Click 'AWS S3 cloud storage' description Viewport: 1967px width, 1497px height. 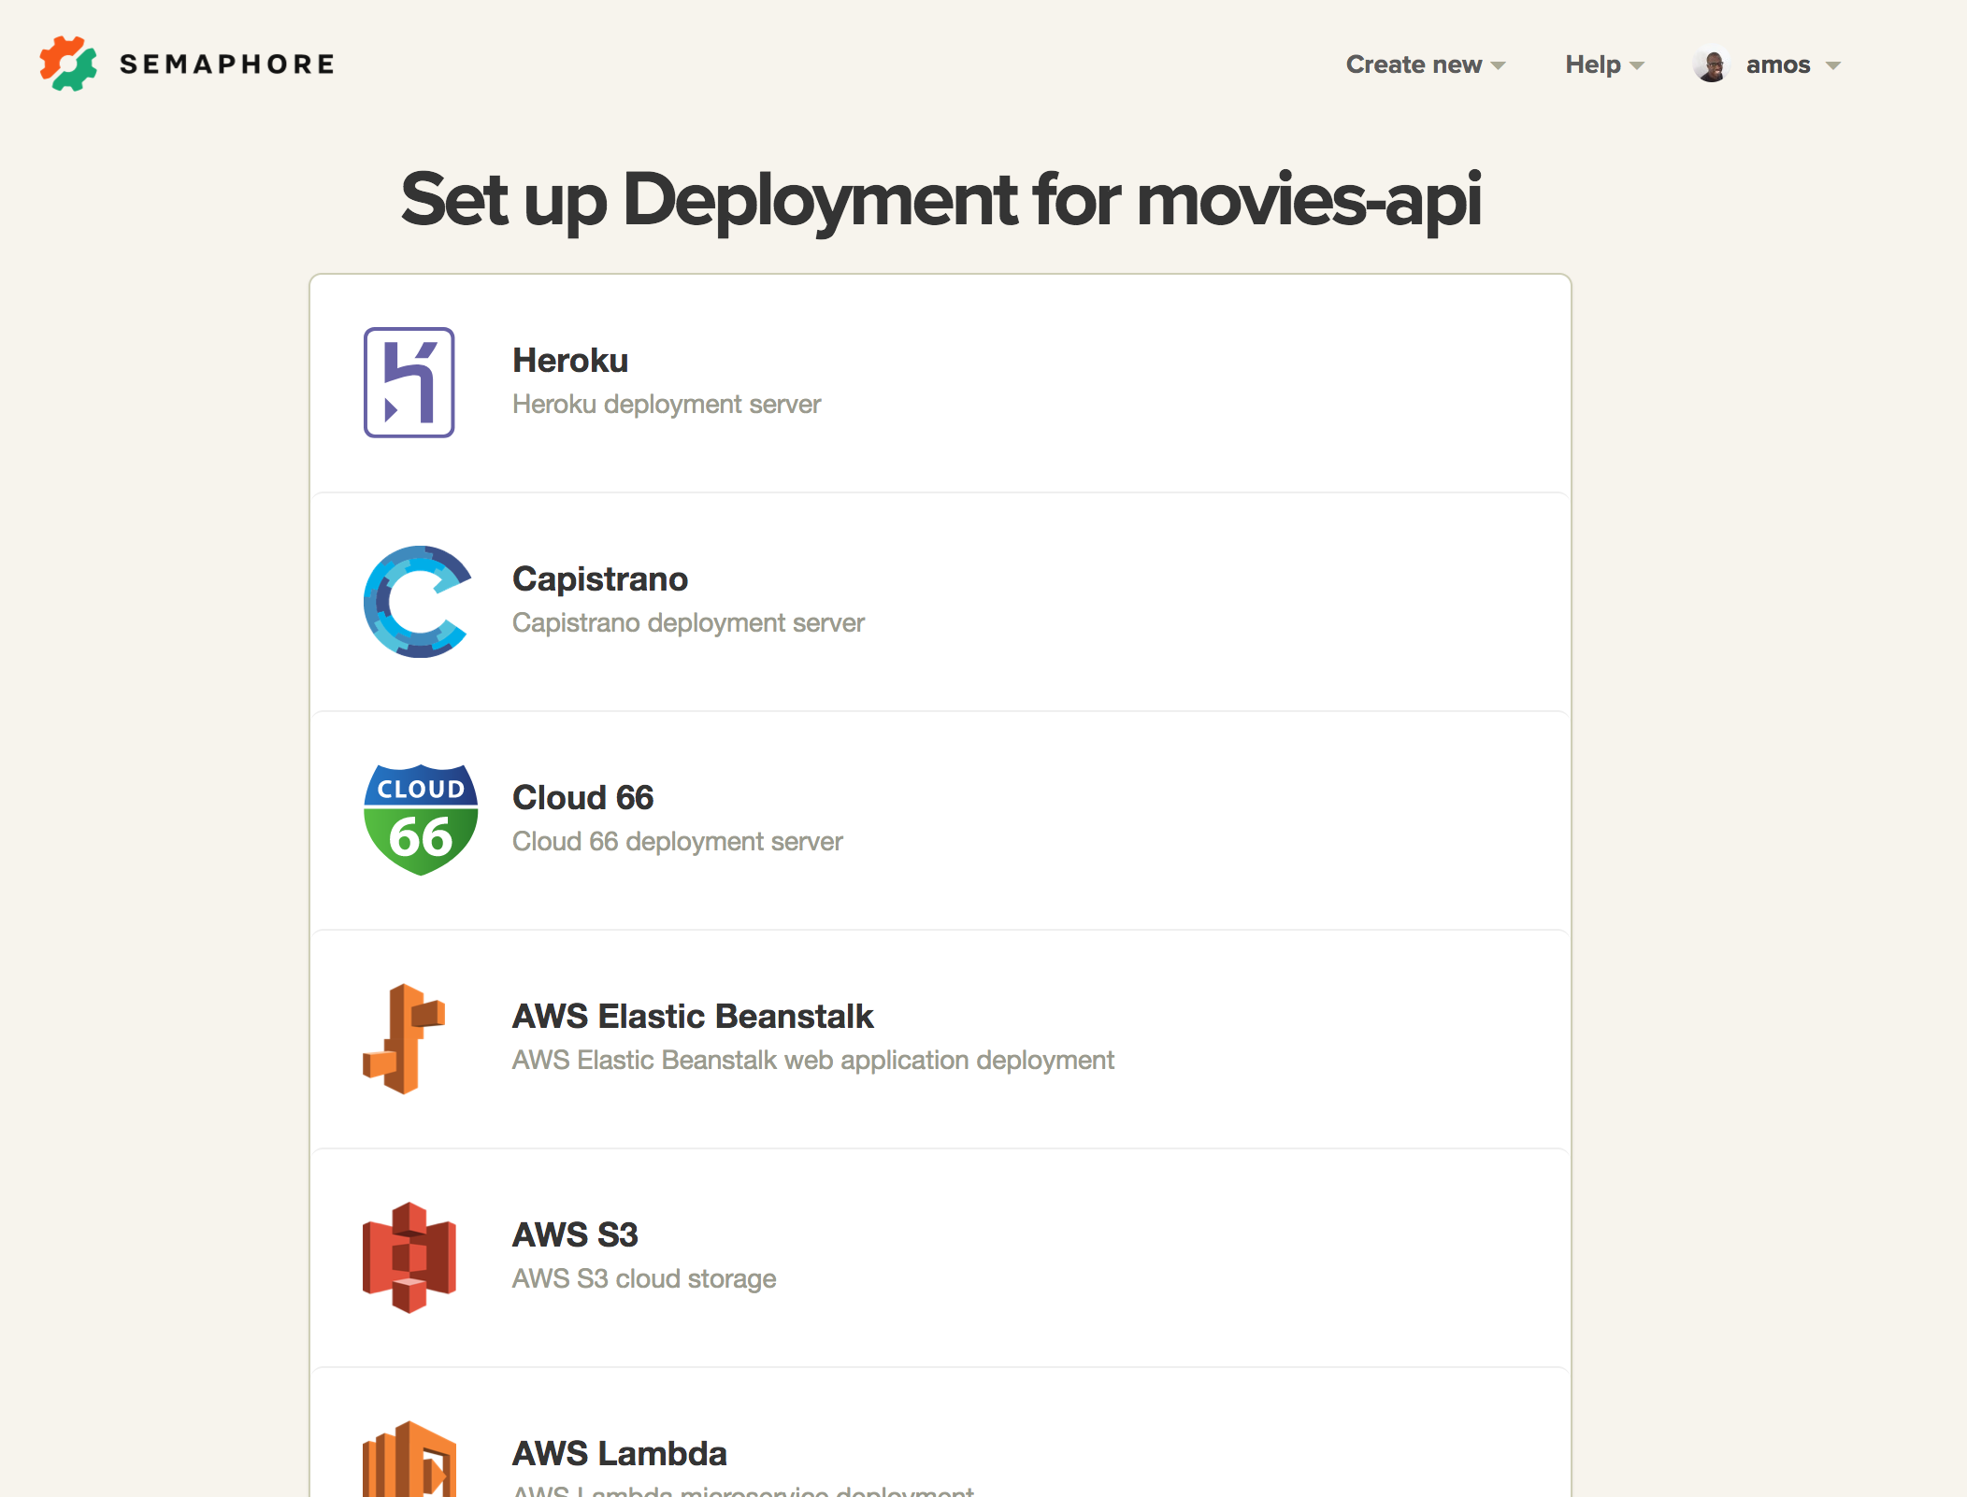644,1278
